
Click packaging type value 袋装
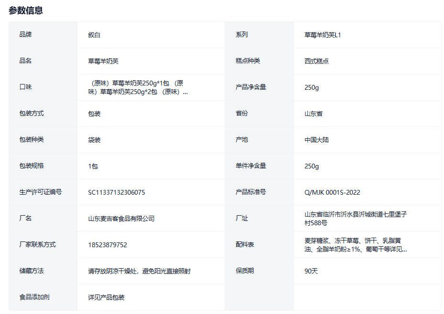tap(94, 140)
